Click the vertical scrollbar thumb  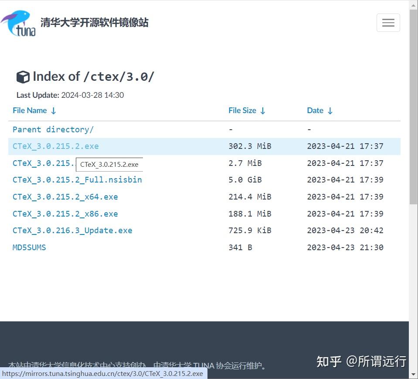[x=413, y=107]
